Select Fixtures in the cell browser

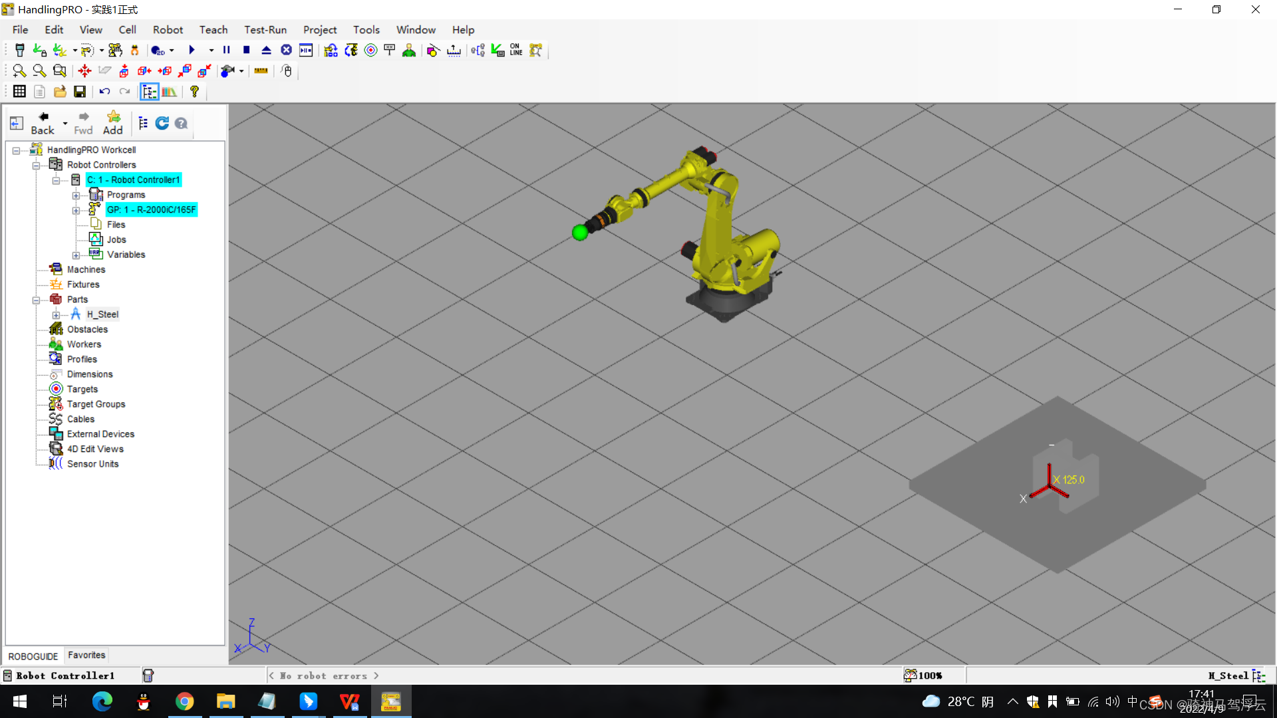coord(83,285)
